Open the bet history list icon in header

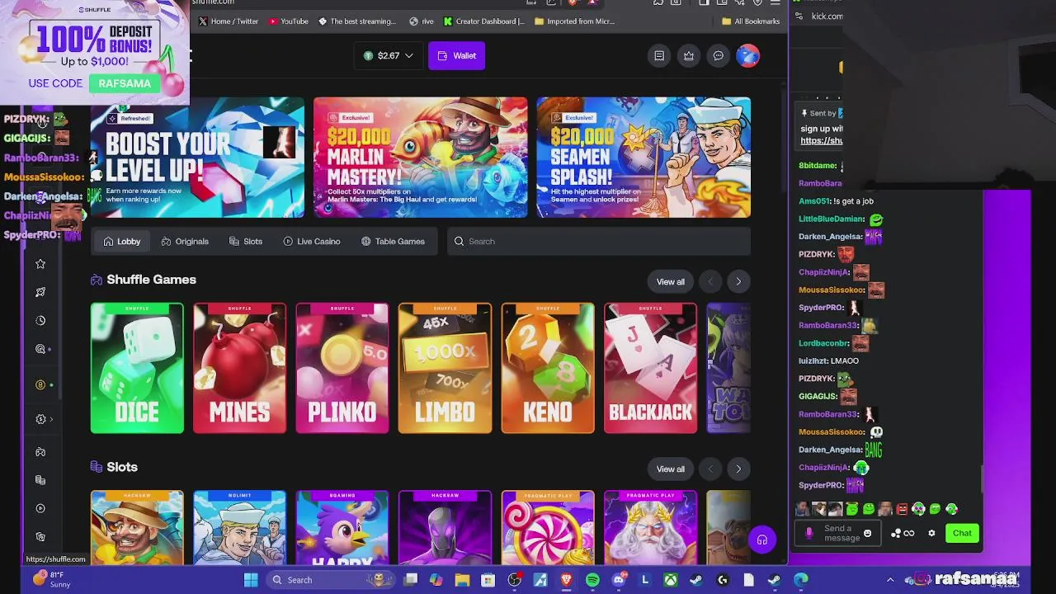(x=659, y=55)
